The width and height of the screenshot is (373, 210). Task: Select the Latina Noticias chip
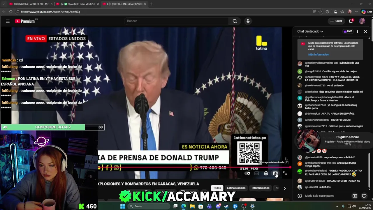[x=236, y=188]
